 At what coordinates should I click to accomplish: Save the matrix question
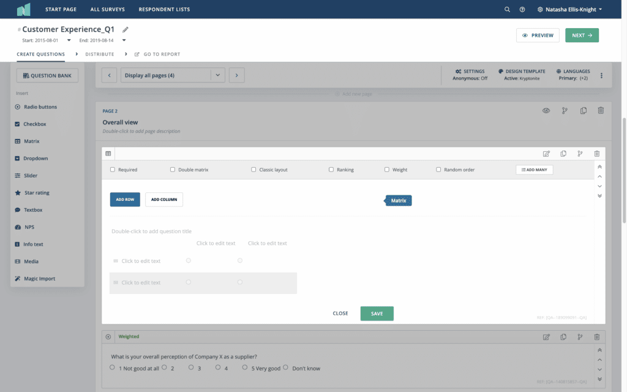tap(377, 314)
